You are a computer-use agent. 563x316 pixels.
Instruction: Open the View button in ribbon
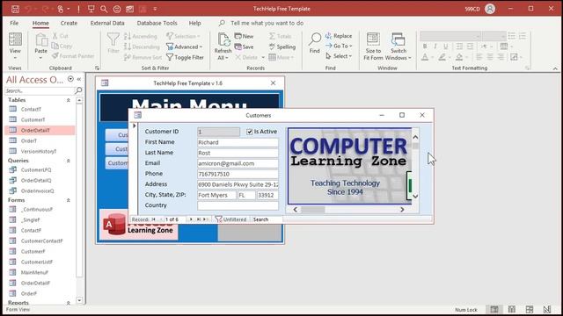point(15,46)
